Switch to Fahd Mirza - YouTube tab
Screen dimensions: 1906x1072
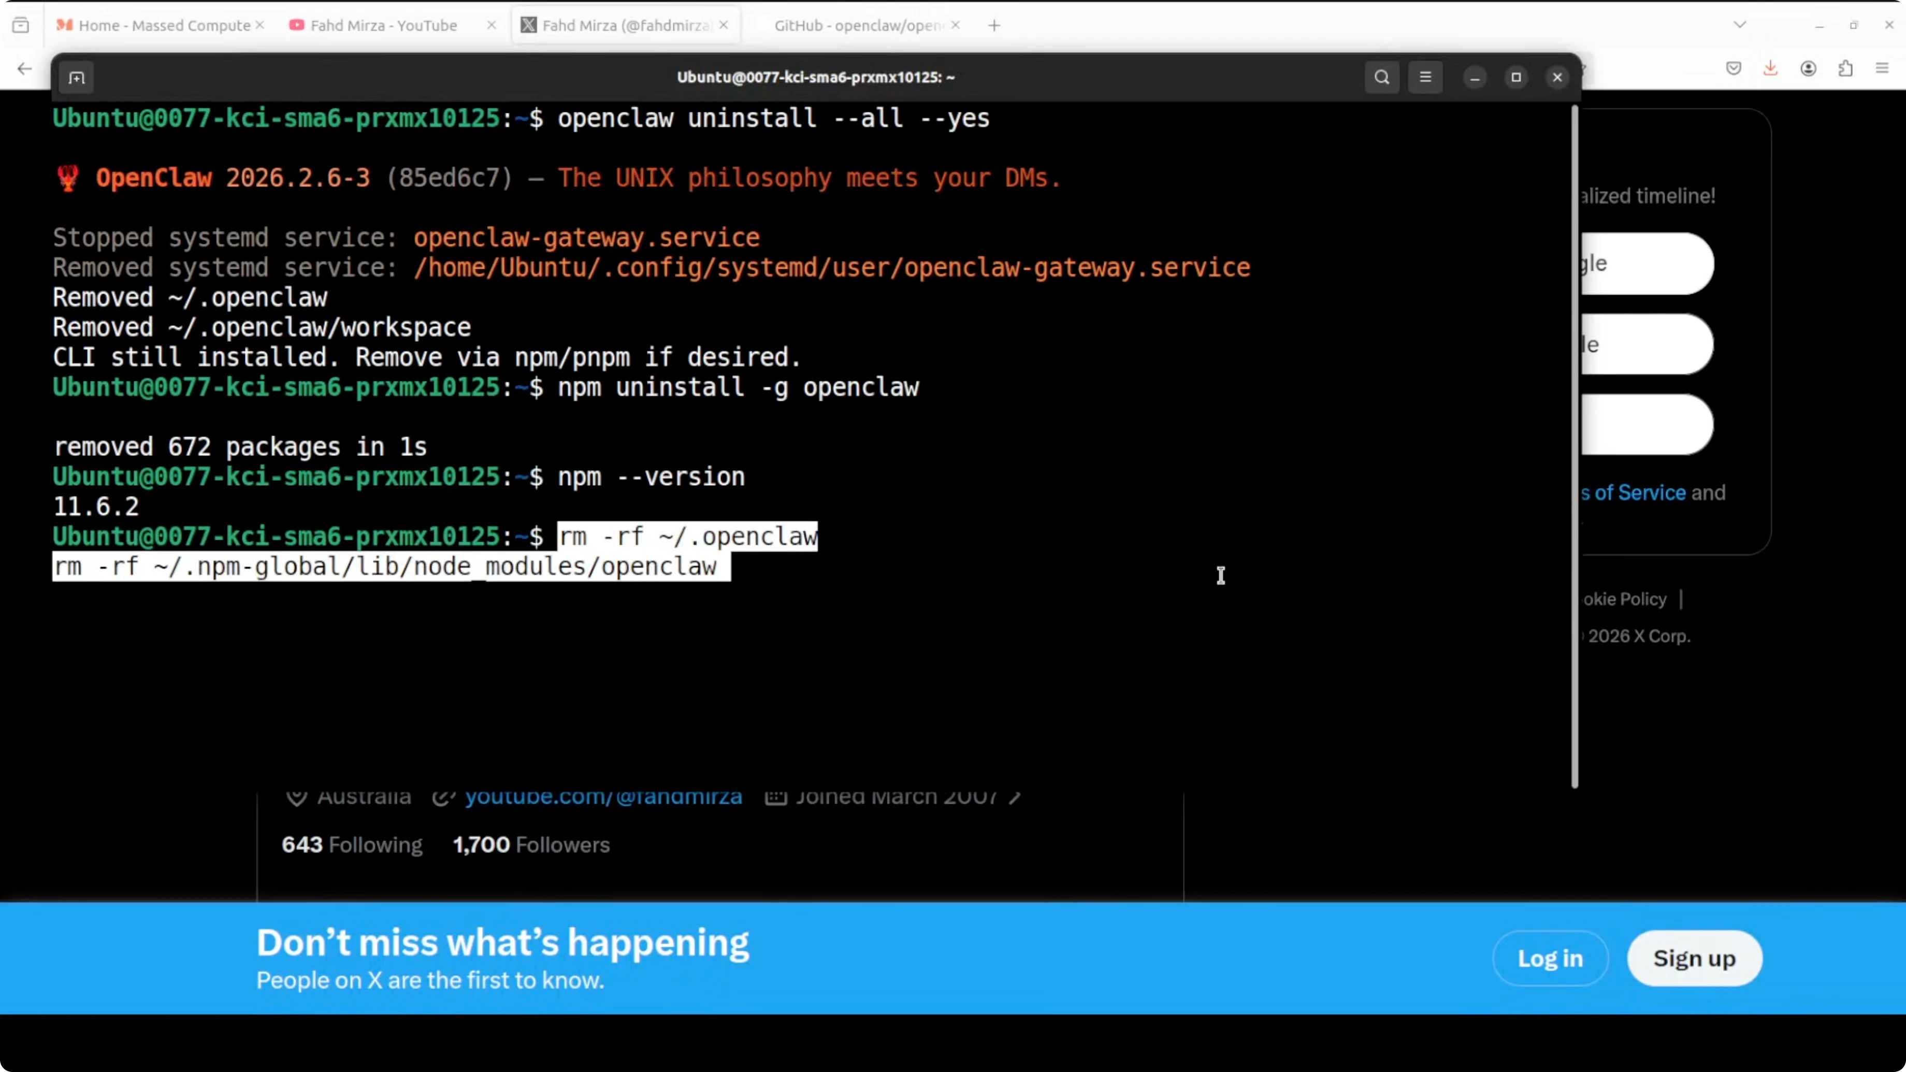click(383, 25)
